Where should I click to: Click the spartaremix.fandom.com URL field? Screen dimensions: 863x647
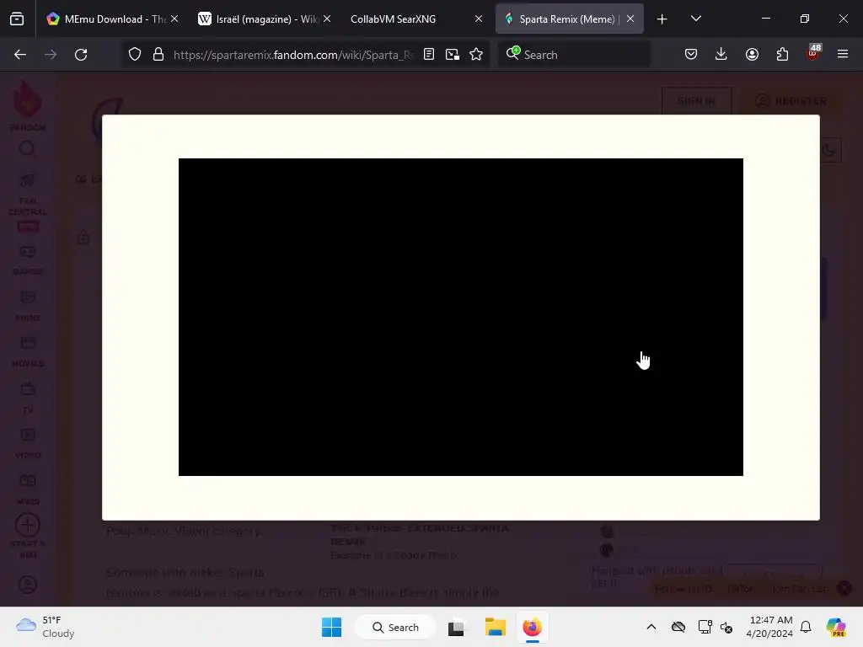pos(293,55)
